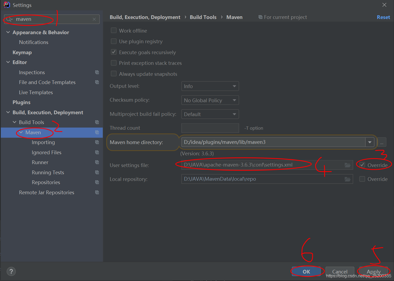The image size is (394, 281).
Task: Enable Print exception stack traces
Action: 114,63
